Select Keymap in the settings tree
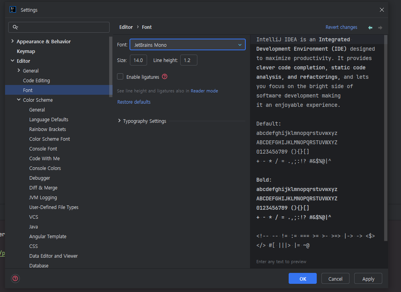401x292 pixels. tap(26, 51)
